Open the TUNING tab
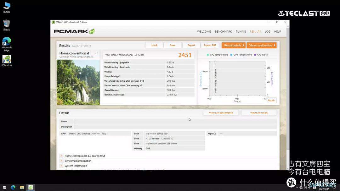Image resolution: width=340 pixels, height=191 pixels. click(241, 32)
